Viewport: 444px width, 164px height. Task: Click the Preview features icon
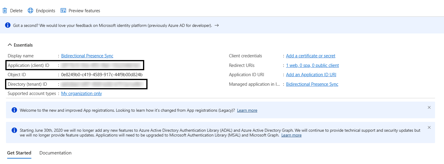pos(63,11)
